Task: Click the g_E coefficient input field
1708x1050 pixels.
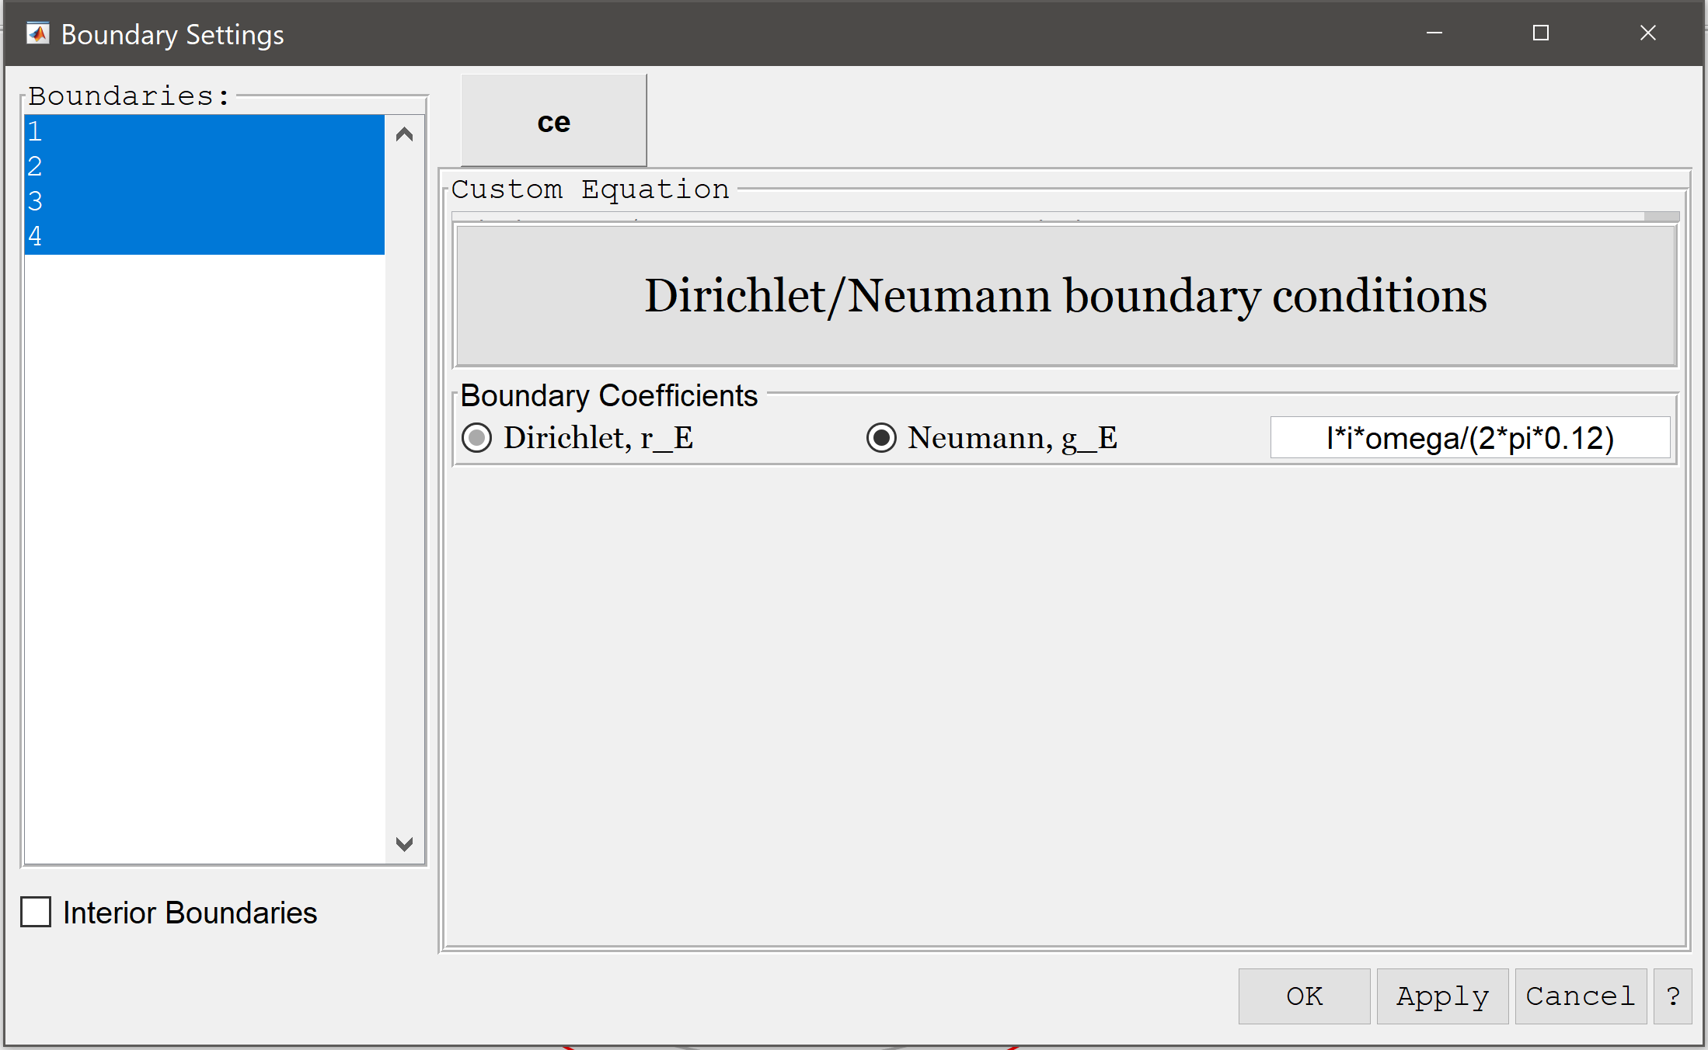Action: point(1469,438)
